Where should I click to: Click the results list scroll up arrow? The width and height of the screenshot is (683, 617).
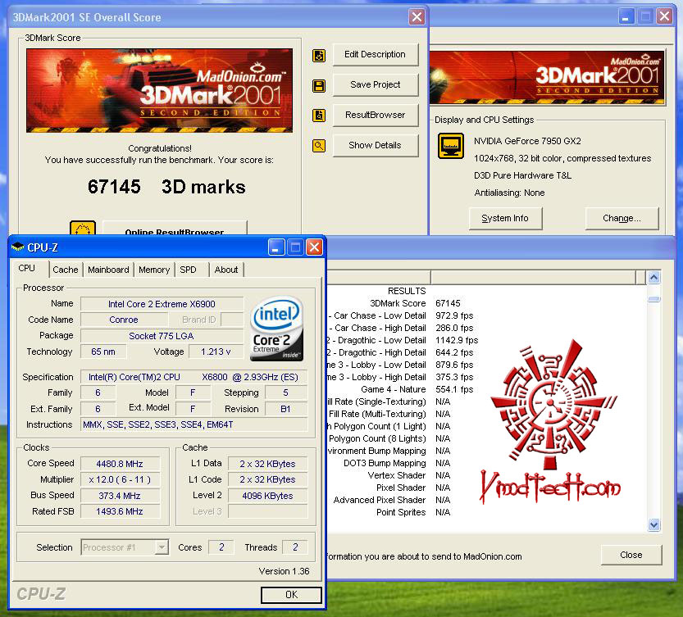tap(653, 278)
